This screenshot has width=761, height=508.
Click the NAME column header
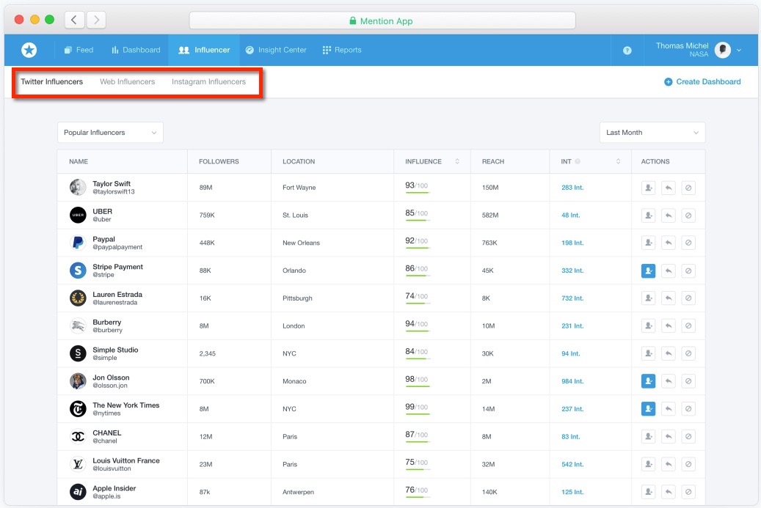(x=79, y=161)
